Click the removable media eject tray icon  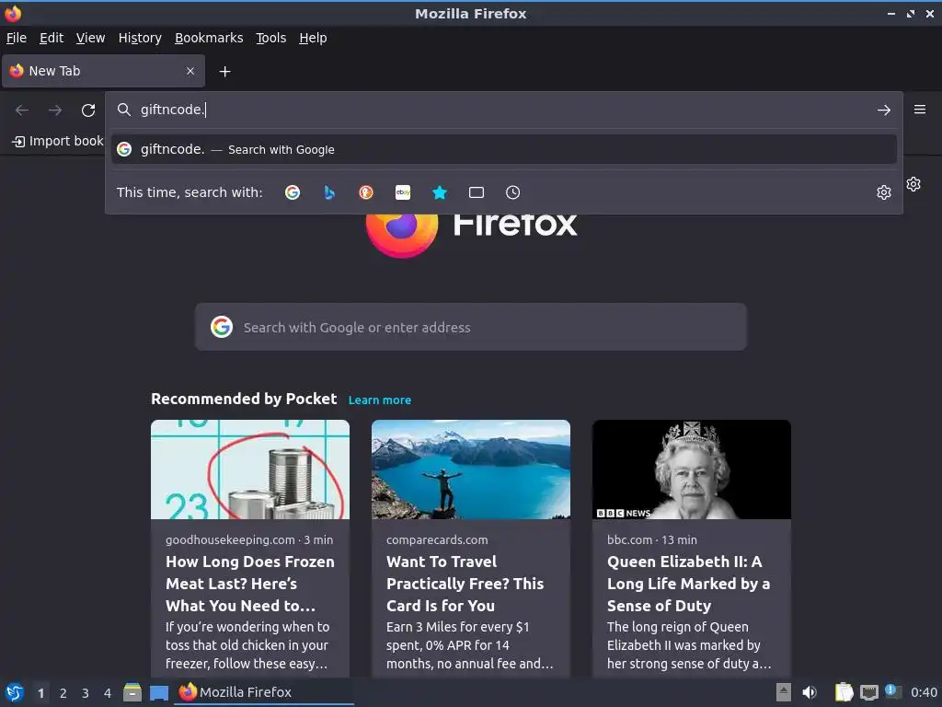(x=784, y=692)
